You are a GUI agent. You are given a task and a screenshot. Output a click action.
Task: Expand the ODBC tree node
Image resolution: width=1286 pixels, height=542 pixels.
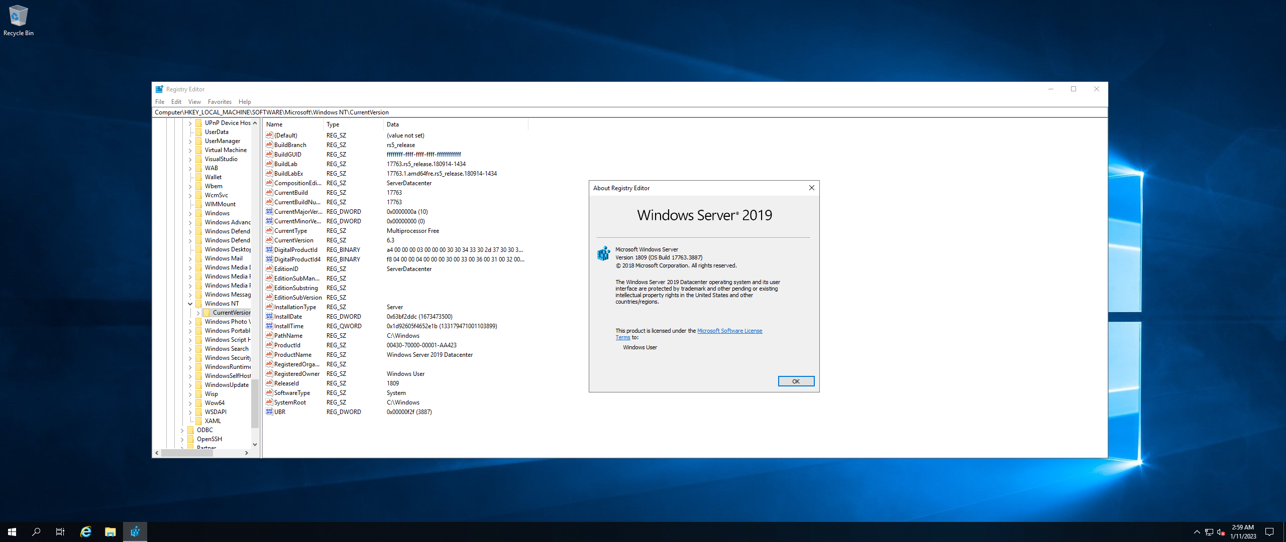pos(182,430)
